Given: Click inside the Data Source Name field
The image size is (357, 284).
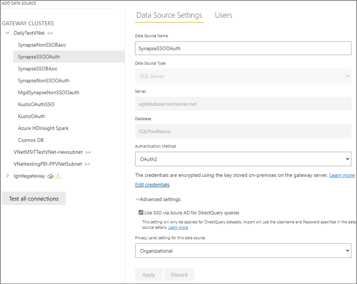Looking at the screenshot, I should point(243,48).
